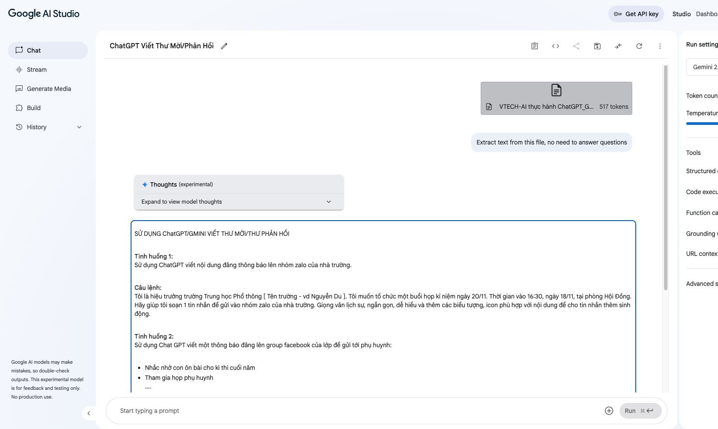
Task: Click the 'SỬ DỤNG ChatGPT/GMINI' title line
Action: pos(212,234)
